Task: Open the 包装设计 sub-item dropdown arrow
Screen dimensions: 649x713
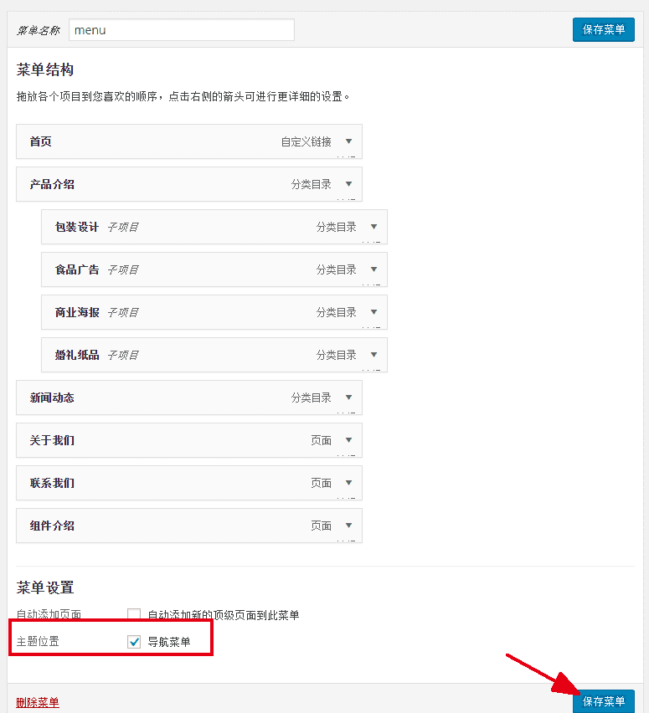Action: pyautogui.click(x=373, y=227)
